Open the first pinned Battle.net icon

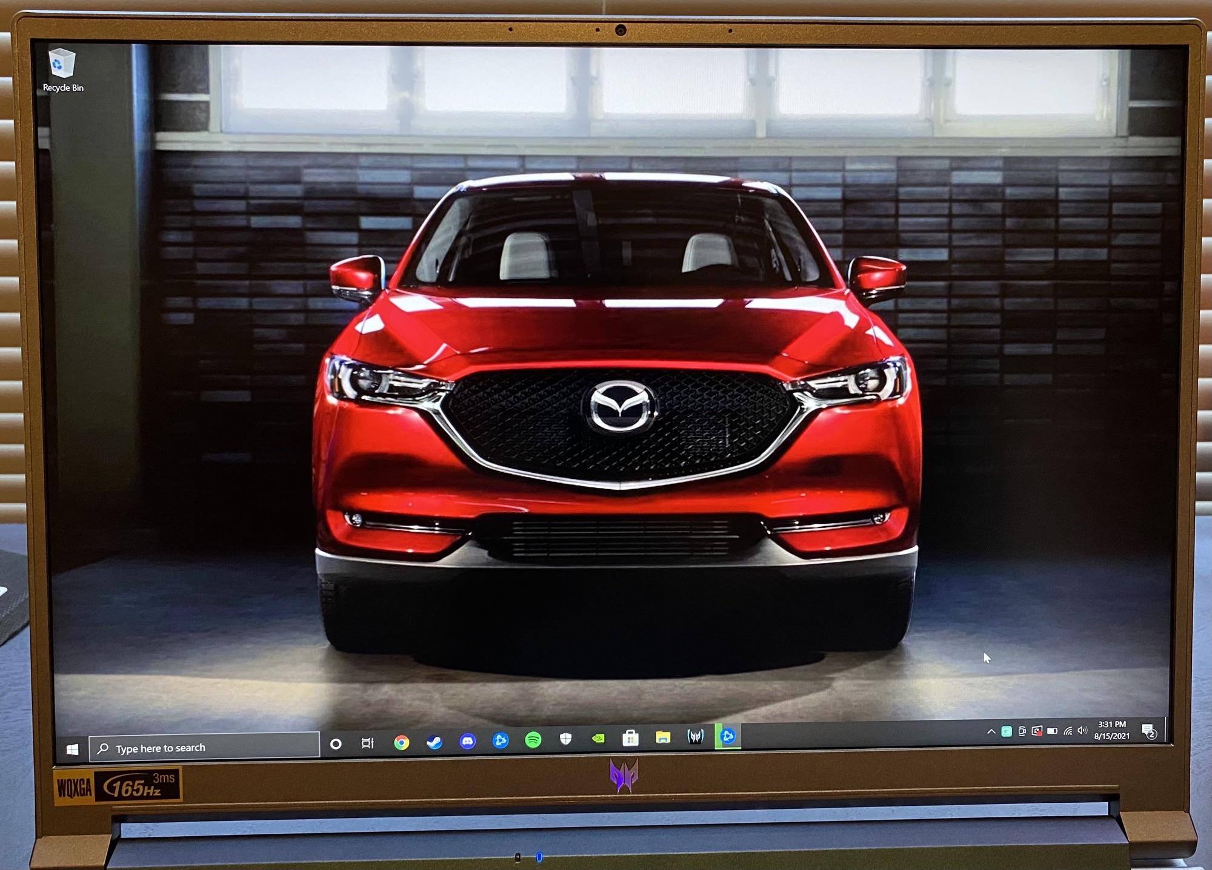tap(500, 740)
